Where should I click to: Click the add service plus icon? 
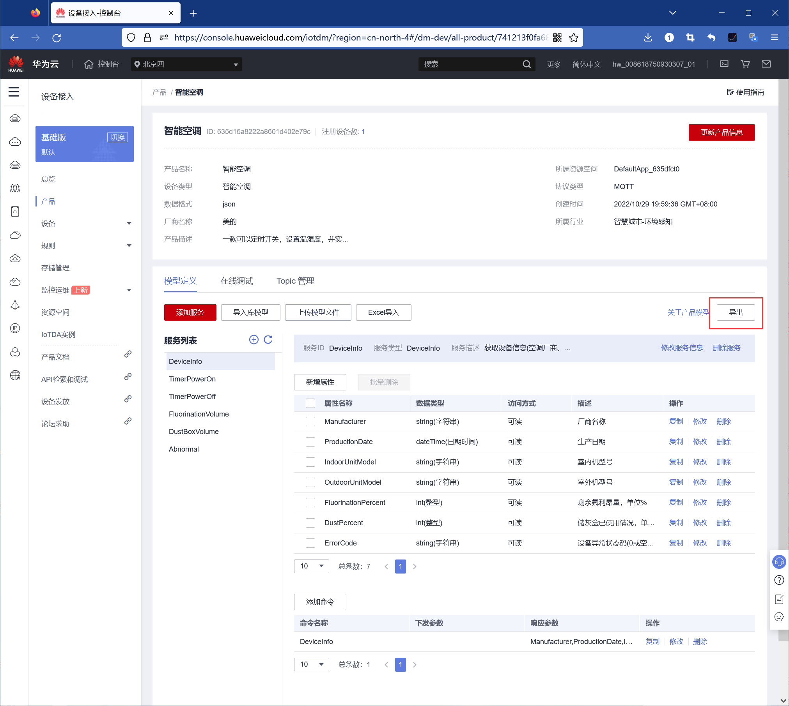pos(254,340)
